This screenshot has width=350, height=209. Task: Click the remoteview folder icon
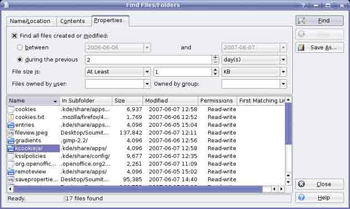pyautogui.click(x=11, y=172)
